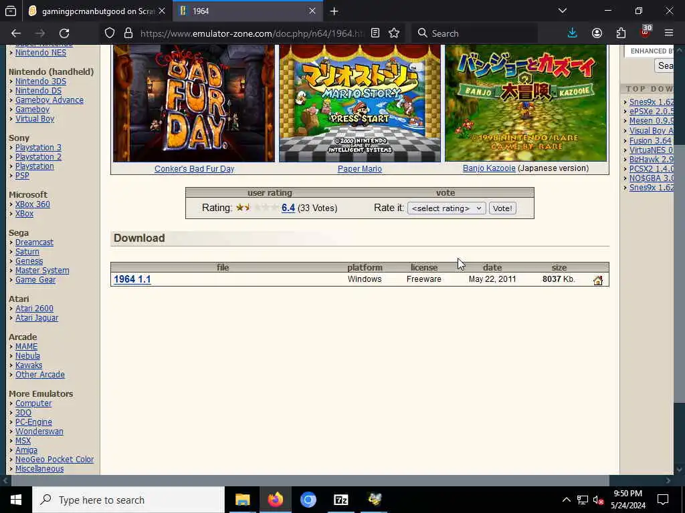Click the homepage house icon in download row
This screenshot has width=685, height=513.
[598, 281]
